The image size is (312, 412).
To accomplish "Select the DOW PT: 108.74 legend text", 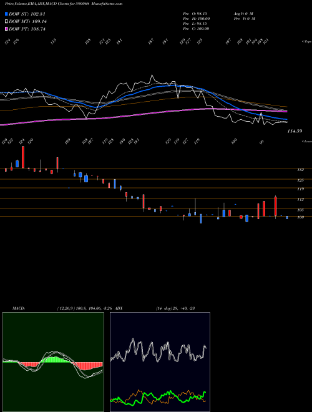I will point(27,29).
